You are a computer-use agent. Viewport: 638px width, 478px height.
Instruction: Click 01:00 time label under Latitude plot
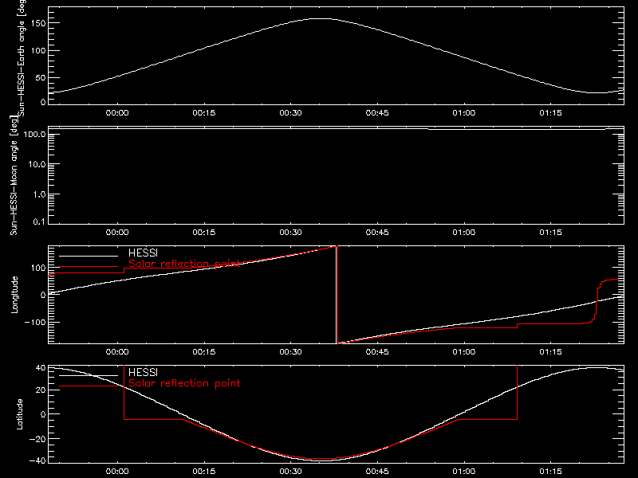pyautogui.click(x=464, y=471)
